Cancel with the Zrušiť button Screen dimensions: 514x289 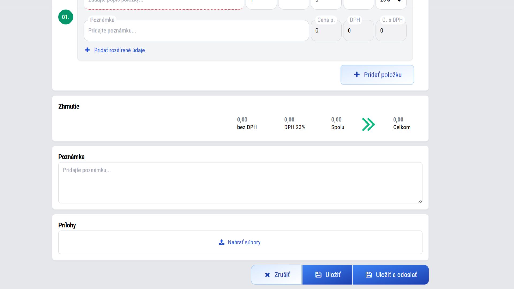pyautogui.click(x=277, y=275)
